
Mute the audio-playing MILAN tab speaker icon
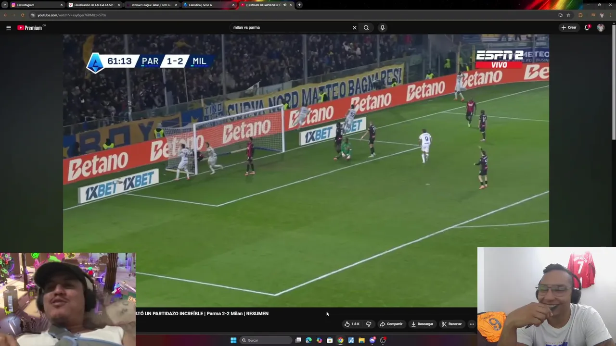(x=284, y=5)
